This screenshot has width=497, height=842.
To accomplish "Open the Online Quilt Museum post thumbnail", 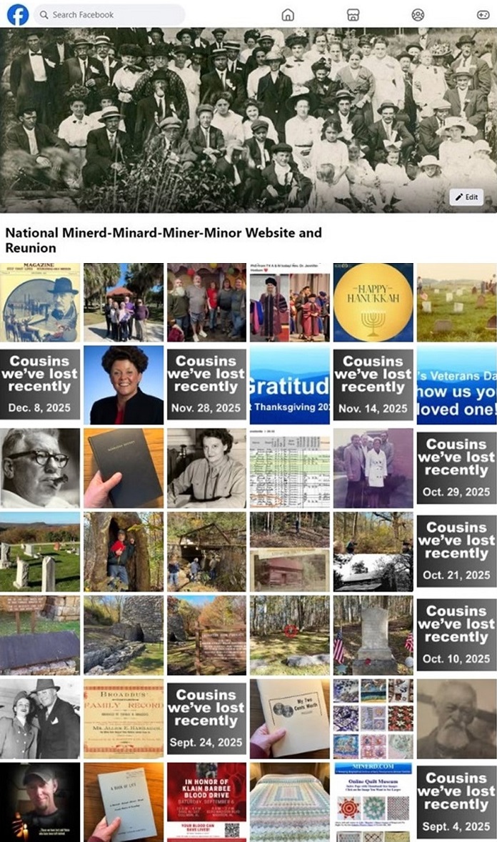I will pos(373,802).
